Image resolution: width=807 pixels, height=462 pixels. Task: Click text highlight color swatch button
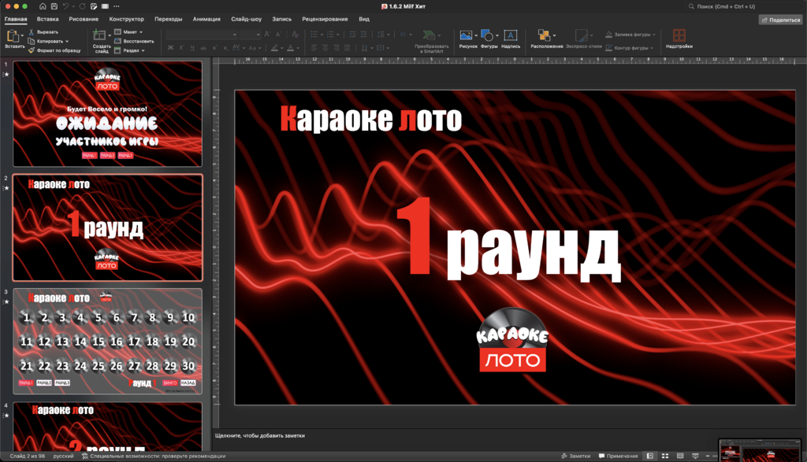[274, 48]
